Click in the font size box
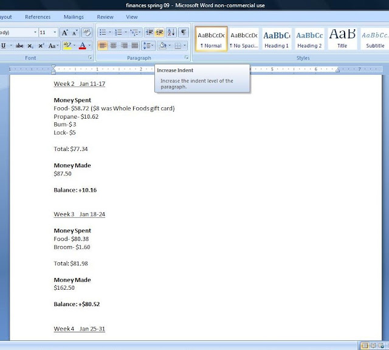The image size is (389, 350). (46, 32)
